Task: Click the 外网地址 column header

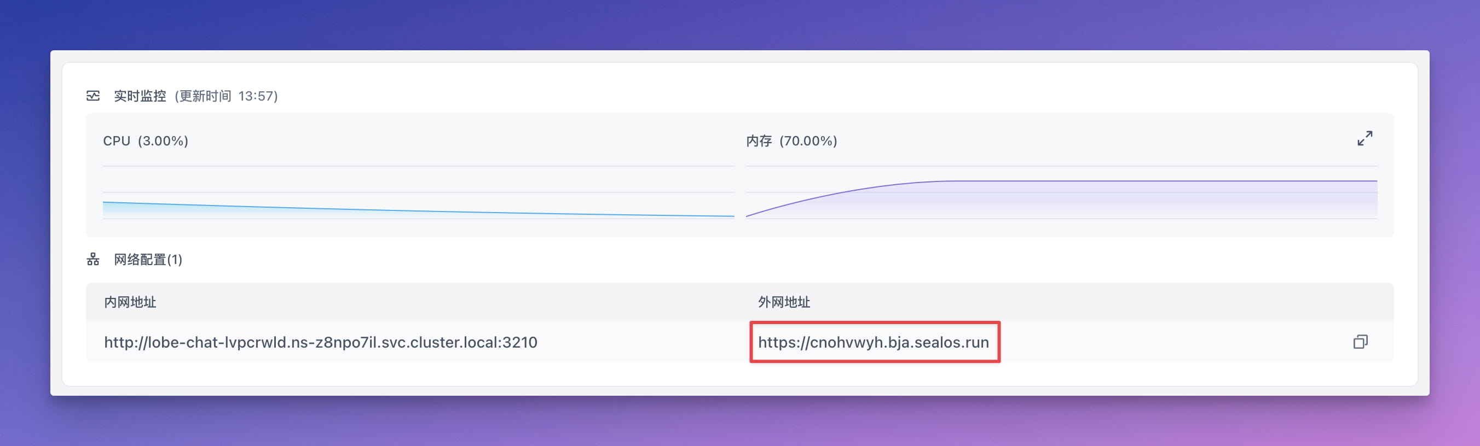Action: (784, 302)
